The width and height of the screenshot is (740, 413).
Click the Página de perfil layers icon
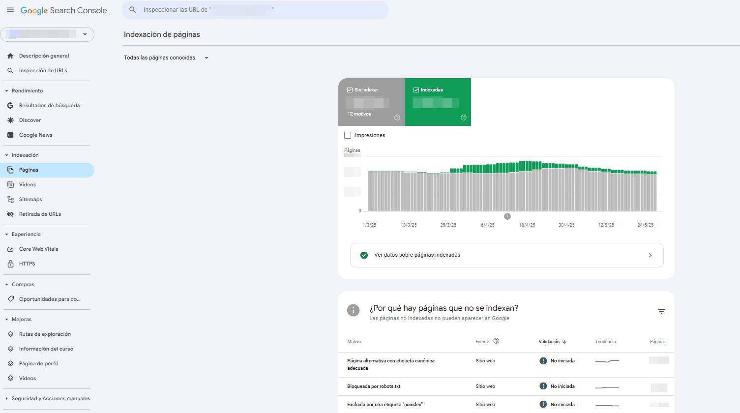(x=10, y=364)
